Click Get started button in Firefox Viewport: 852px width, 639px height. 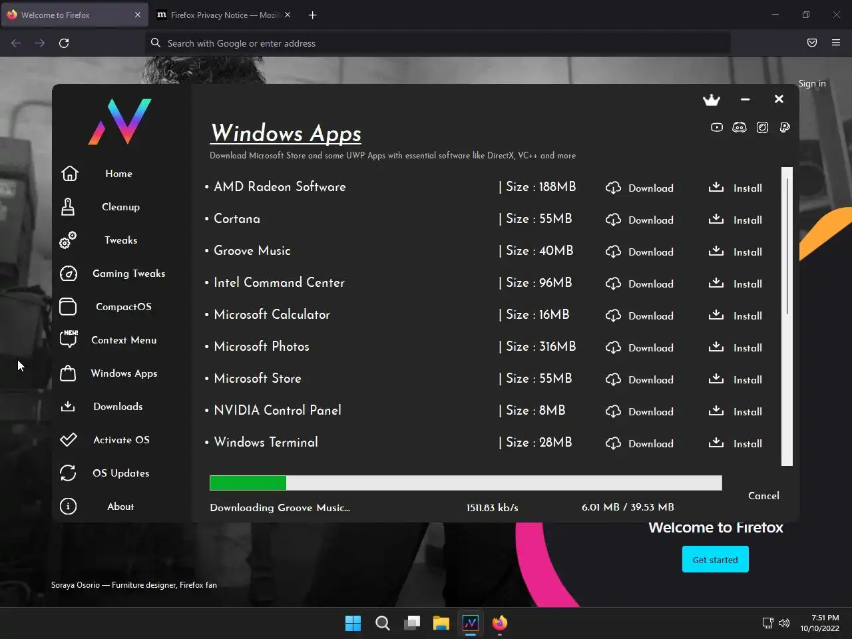(x=716, y=560)
